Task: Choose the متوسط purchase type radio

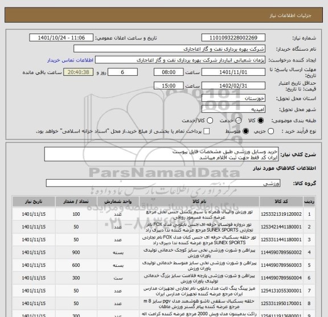Action: pos(245,131)
